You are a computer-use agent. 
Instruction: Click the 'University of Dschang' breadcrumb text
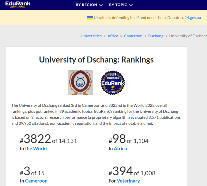[188, 36]
